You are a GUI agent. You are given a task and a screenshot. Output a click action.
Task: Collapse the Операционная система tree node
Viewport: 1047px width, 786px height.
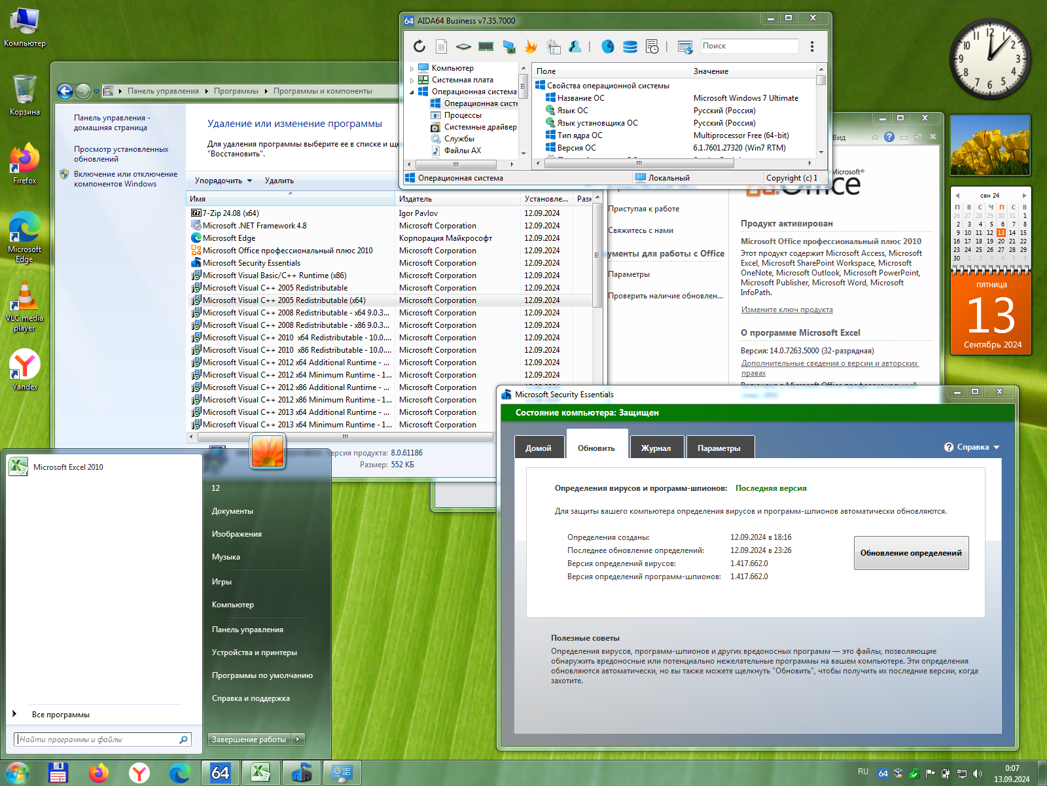pos(412,92)
